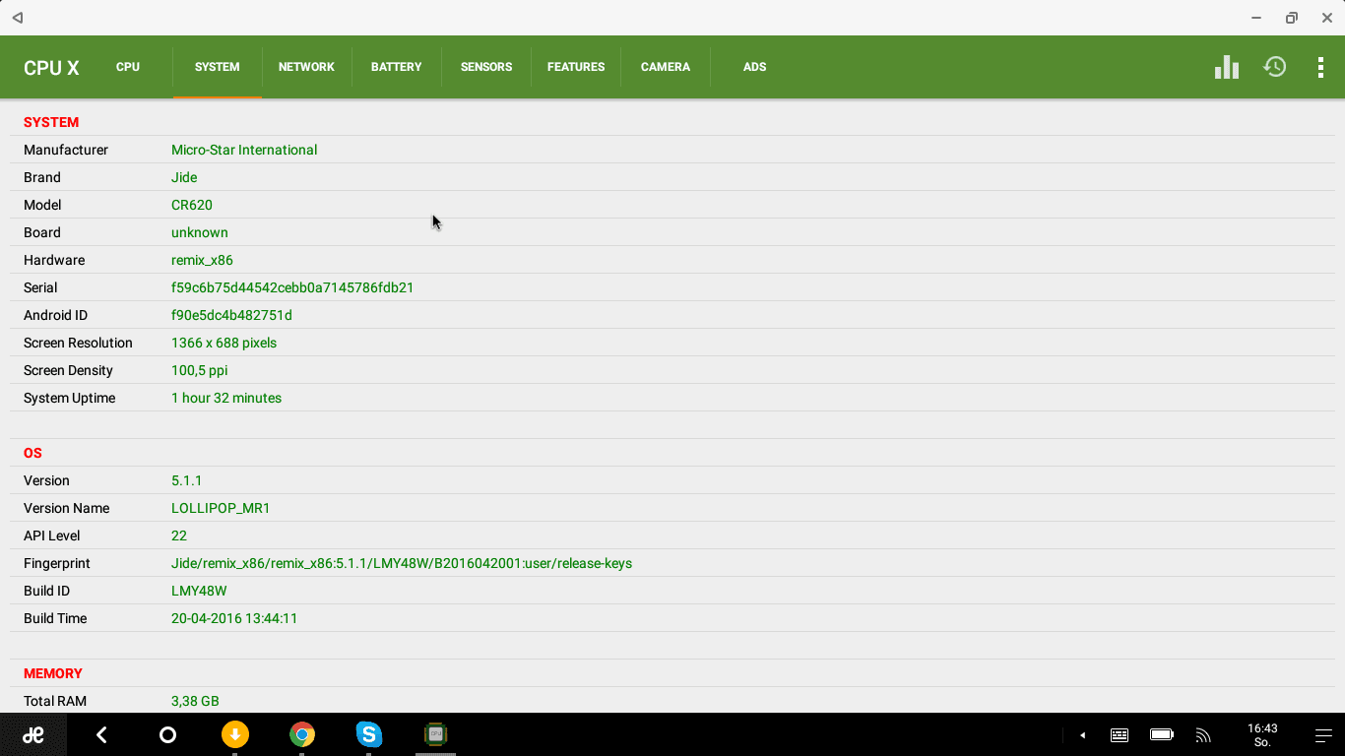The height and width of the screenshot is (756, 1345).
Task: Click the SYSTEM section header
Action: [x=51, y=122]
